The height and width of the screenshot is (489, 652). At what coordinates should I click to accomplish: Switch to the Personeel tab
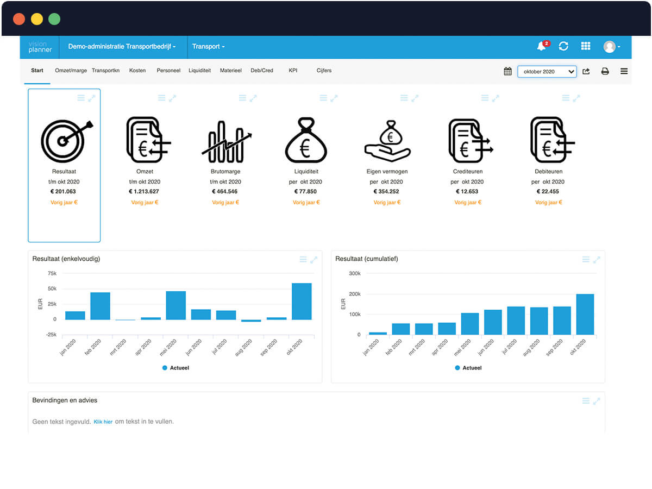pyautogui.click(x=168, y=71)
